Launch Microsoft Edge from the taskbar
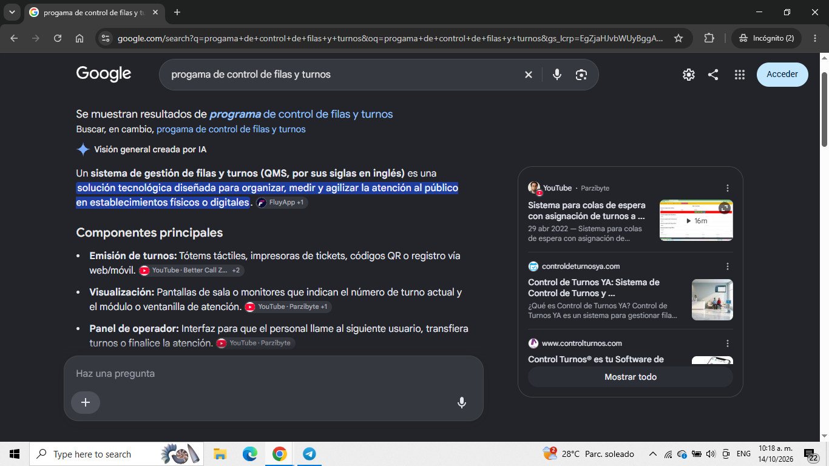 pyautogui.click(x=249, y=454)
